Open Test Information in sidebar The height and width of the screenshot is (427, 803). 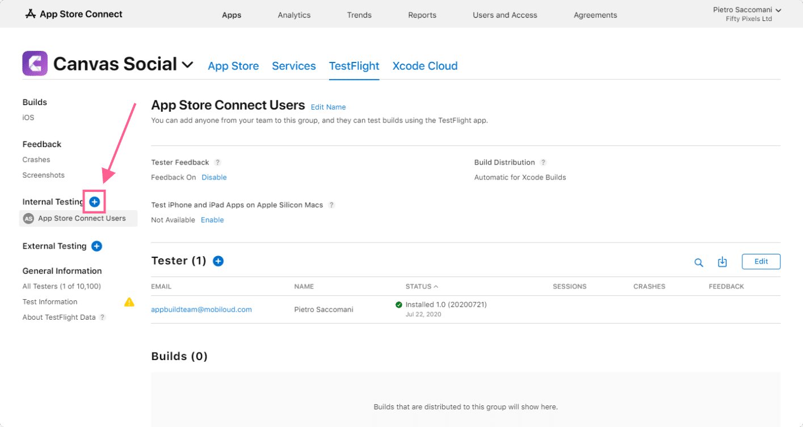[50, 302]
